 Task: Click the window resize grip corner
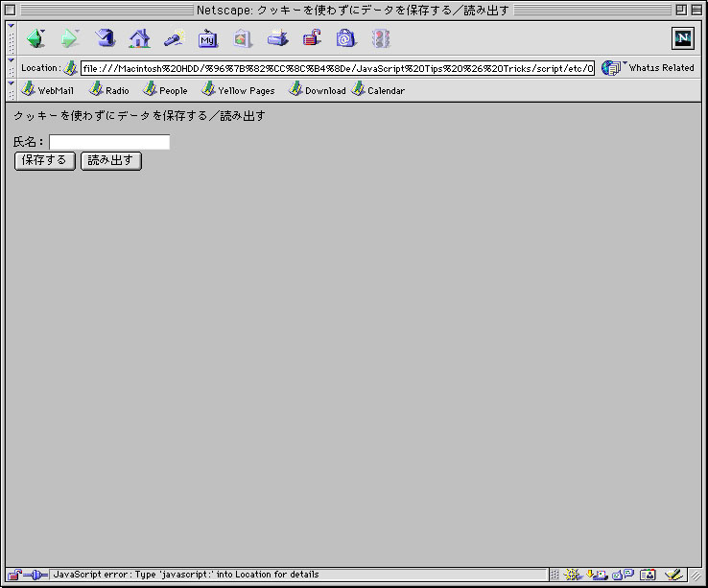[696, 576]
